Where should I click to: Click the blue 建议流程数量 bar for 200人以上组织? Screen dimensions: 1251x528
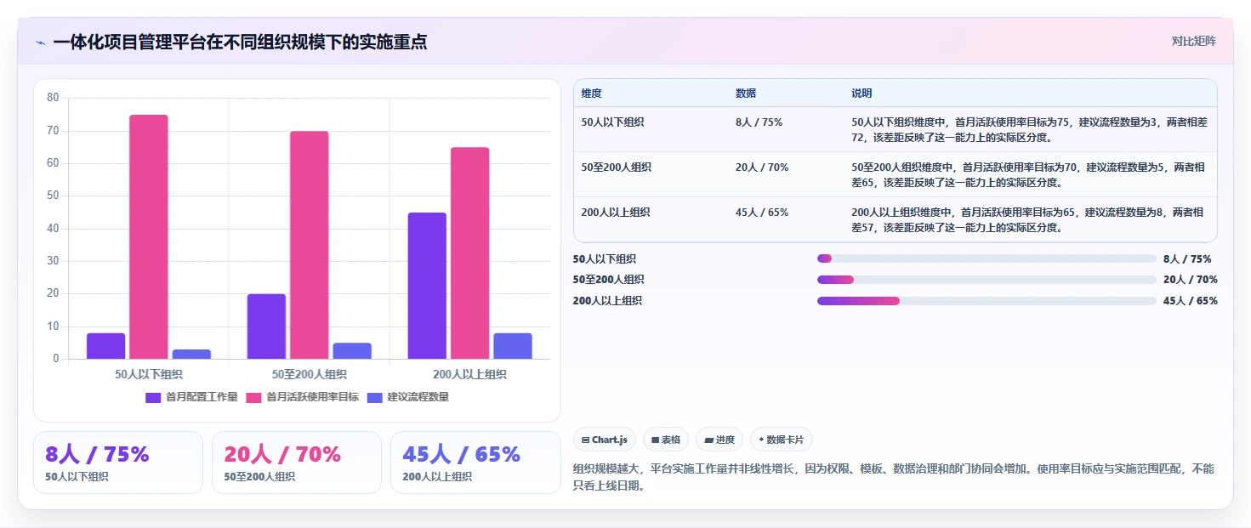[x=513, y=346]
